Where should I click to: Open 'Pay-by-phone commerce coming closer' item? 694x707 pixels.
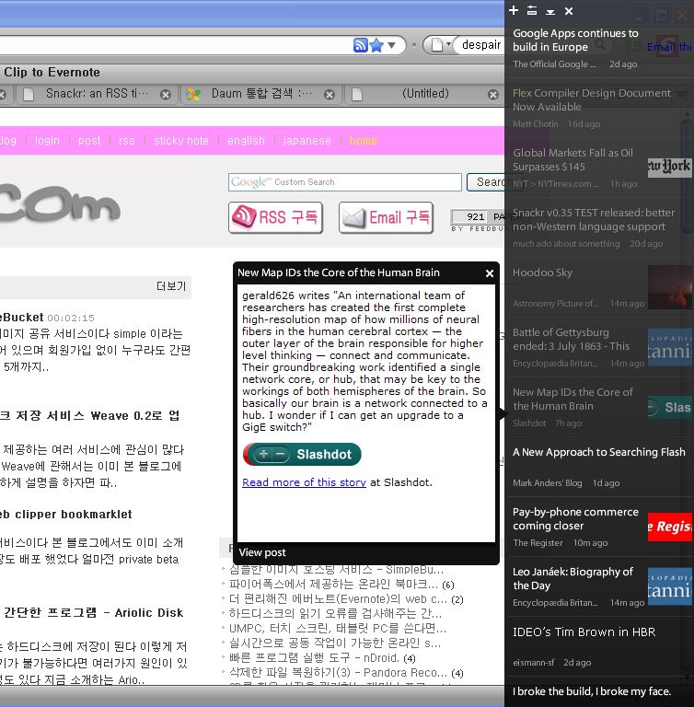575,519
